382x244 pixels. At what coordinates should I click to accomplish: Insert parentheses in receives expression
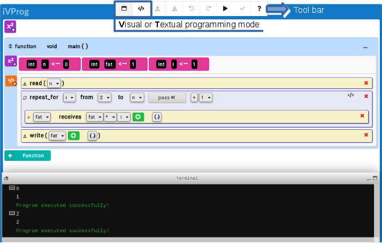pyautogui.click(x=157, y=117)
